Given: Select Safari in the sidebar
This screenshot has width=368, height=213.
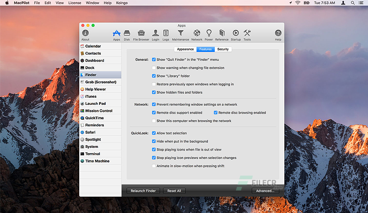Looking at the screenshot, I should 100,132.
